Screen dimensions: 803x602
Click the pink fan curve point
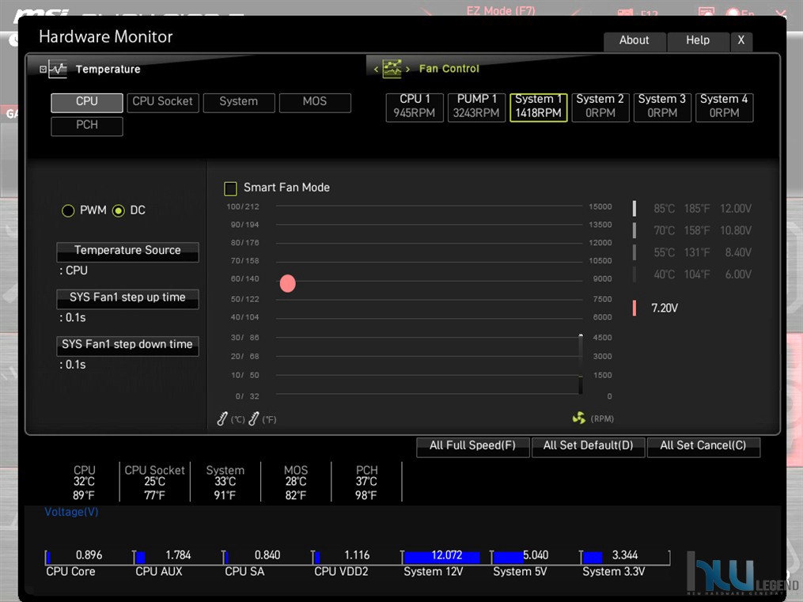click(x=288, y=283)
